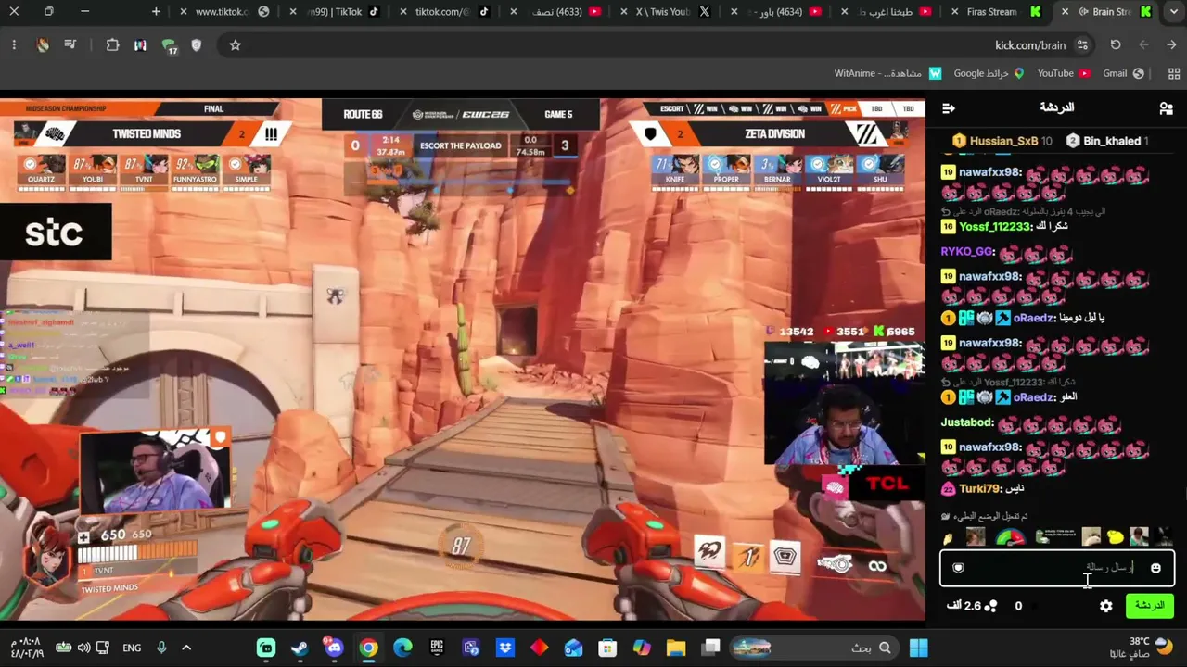The height and width of the screenshot is (667, 1187).
Task: Click the shield extension icon in the toolbar
Action: coord(197,44)
